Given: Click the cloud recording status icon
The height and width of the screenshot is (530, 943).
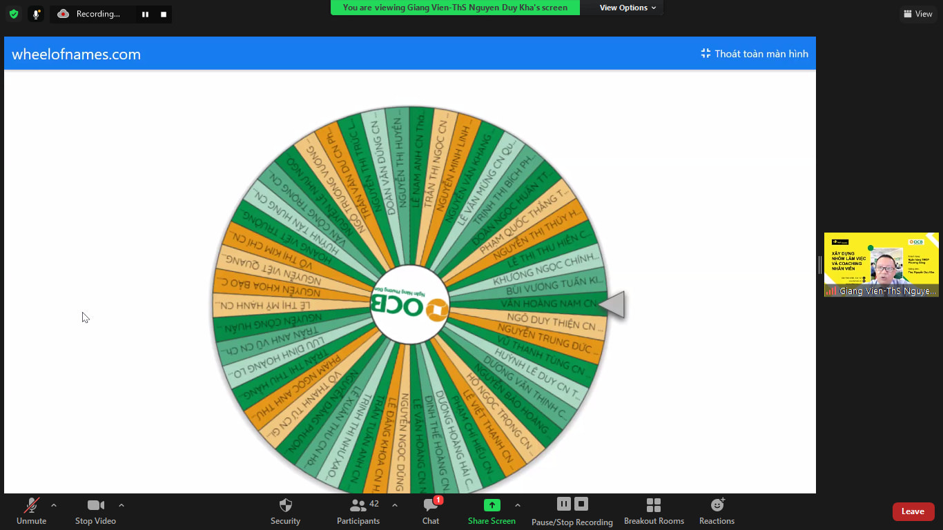Looking at the screenshot, I should [63, 14].
